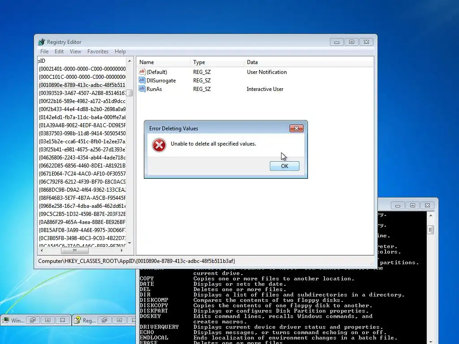The height and width of the screenshot is (344, 459).
Task: Click the tree pane scroll right arrow
Action: pos(122,251)
